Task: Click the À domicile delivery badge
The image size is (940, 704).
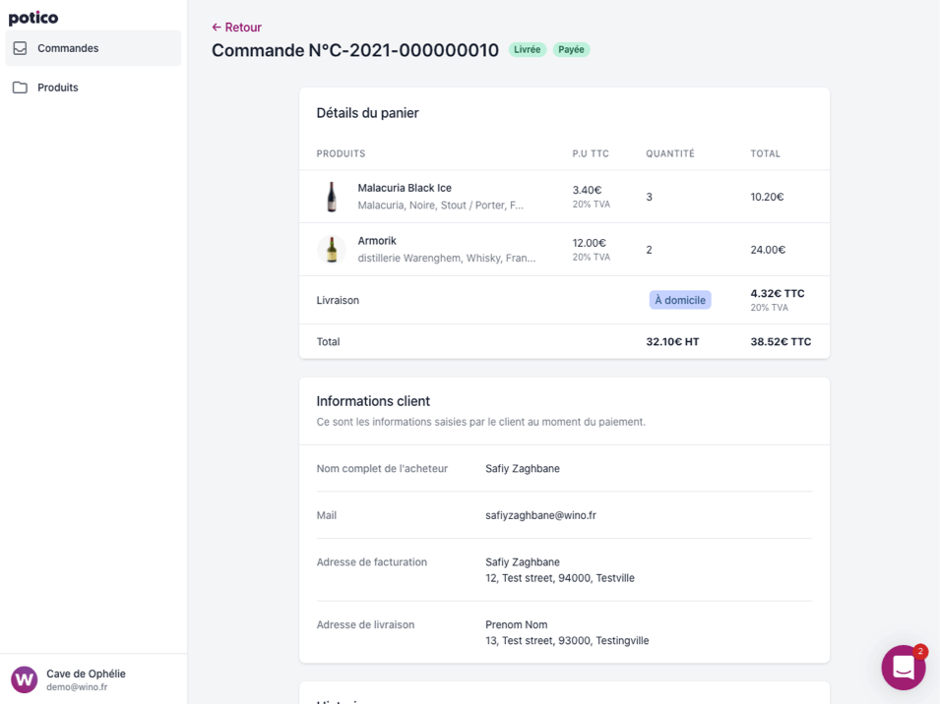Action: click(679, 300)
